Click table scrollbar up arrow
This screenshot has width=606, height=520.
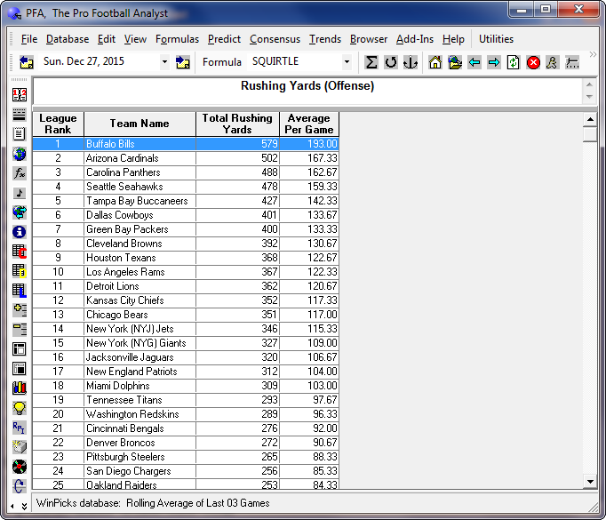(x=590, y=119)
